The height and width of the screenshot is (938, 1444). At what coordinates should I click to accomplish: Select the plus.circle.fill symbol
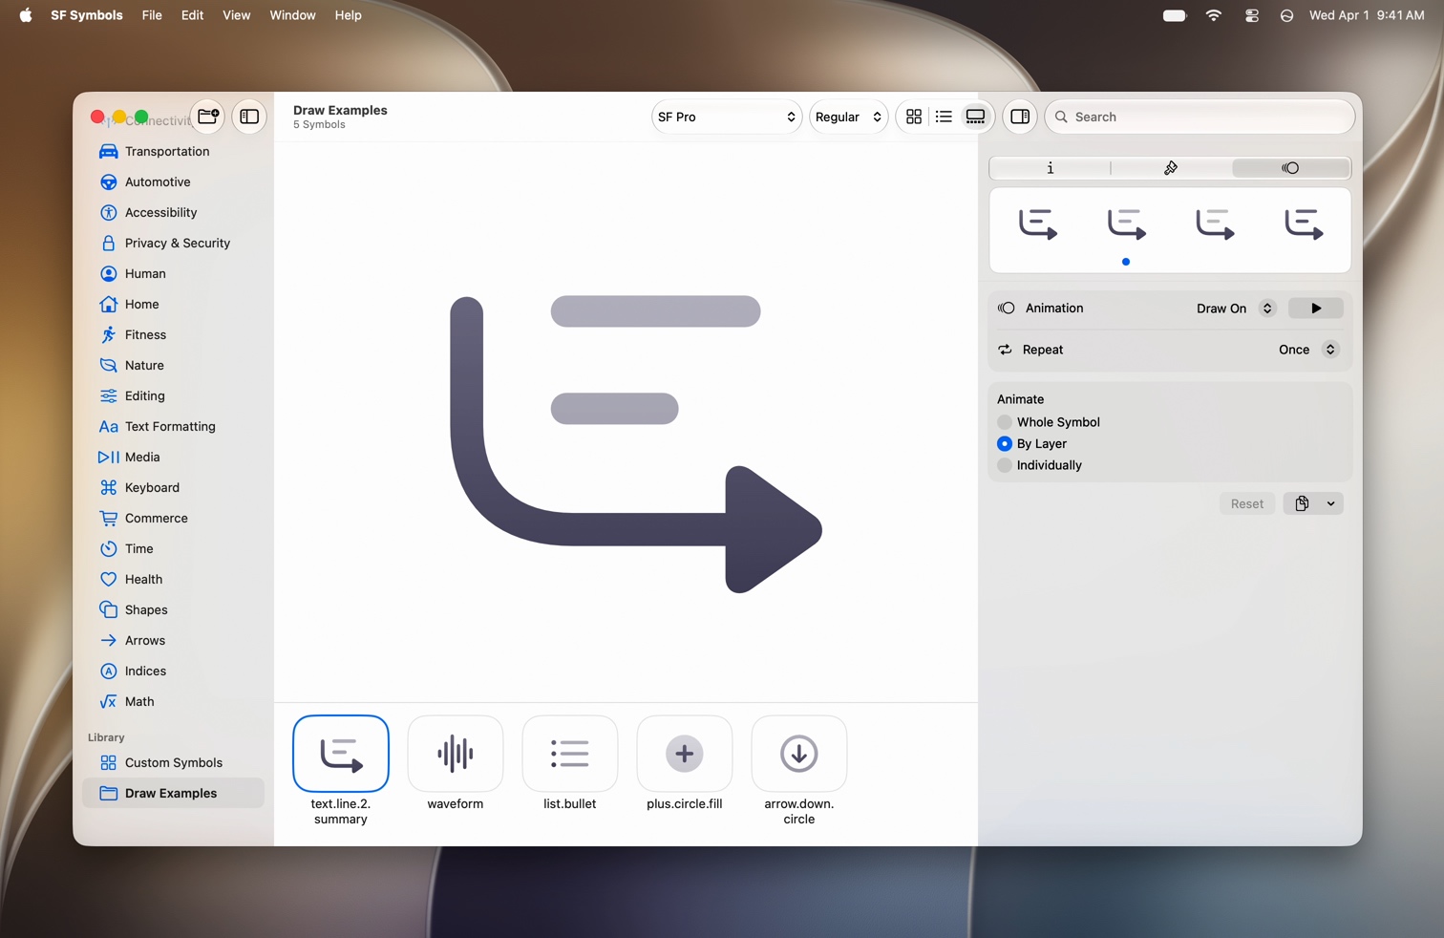[685, 754]
